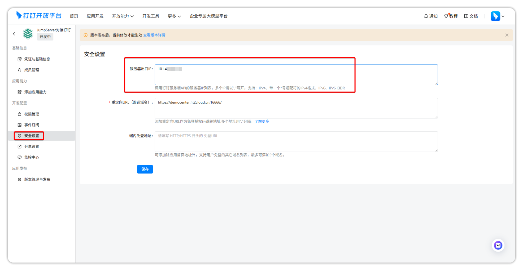Click the DingTalk Open Platform logo
This screenshot has height=268, width=523.
click(x=39, y=16)
